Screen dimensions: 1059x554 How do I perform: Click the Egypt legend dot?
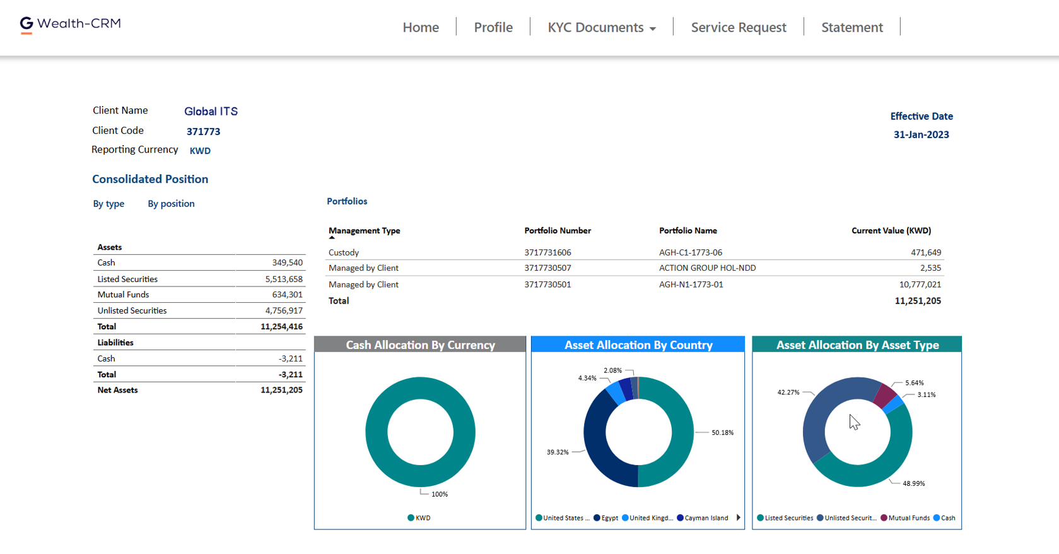click(597, 518)
